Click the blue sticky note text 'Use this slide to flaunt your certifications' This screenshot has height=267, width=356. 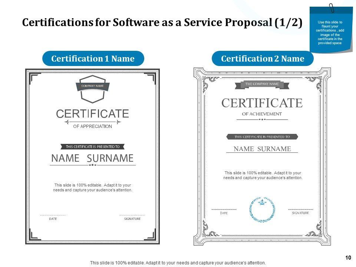click(x=330, y=33)
